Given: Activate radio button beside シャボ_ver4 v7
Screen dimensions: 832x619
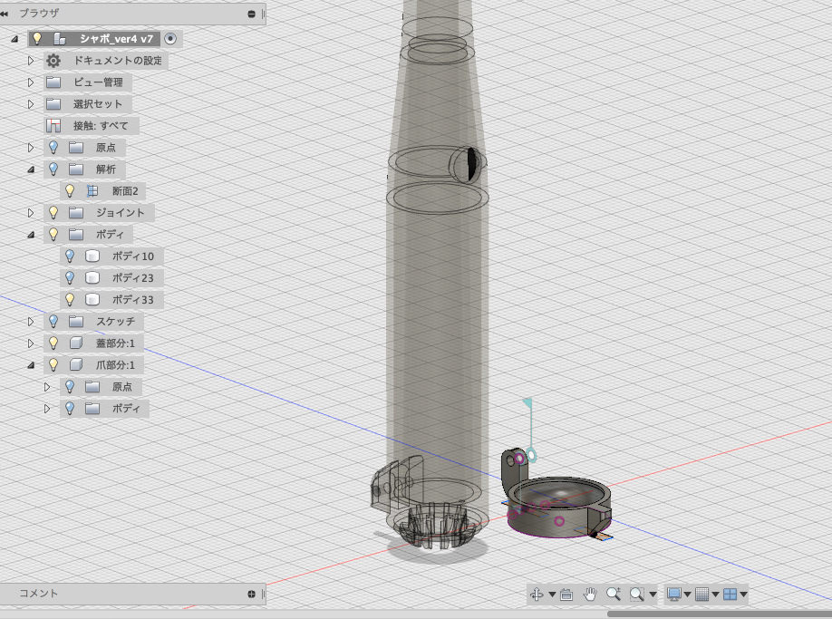Looking at the screenshot, I should [x=169, y=39].
